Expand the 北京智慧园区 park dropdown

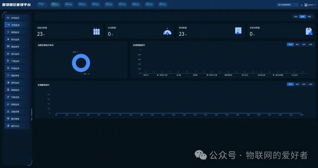(287, 5)
